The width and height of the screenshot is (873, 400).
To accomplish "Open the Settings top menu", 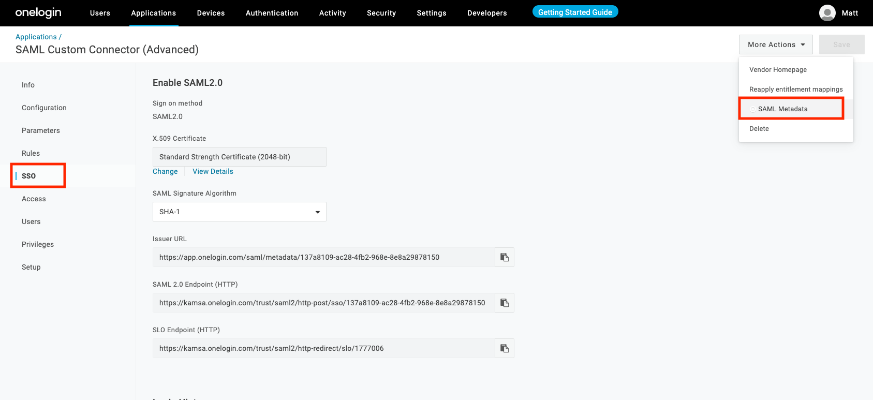I will [x=432, y=13].
